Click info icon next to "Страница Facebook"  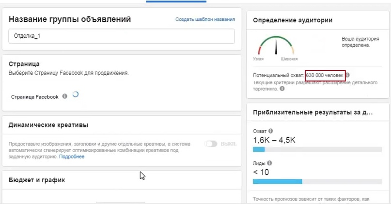(64, 96)
